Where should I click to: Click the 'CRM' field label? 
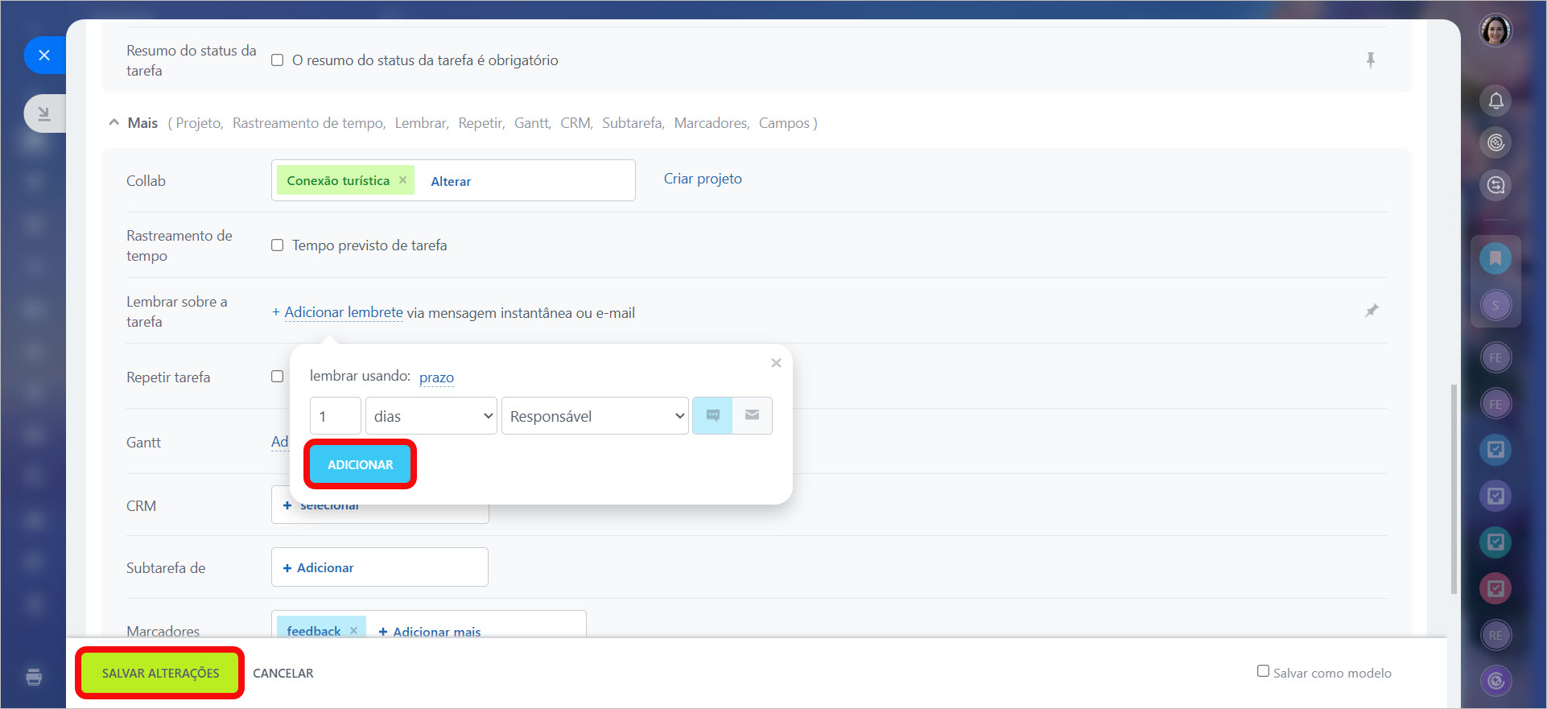tap(141, 506)
